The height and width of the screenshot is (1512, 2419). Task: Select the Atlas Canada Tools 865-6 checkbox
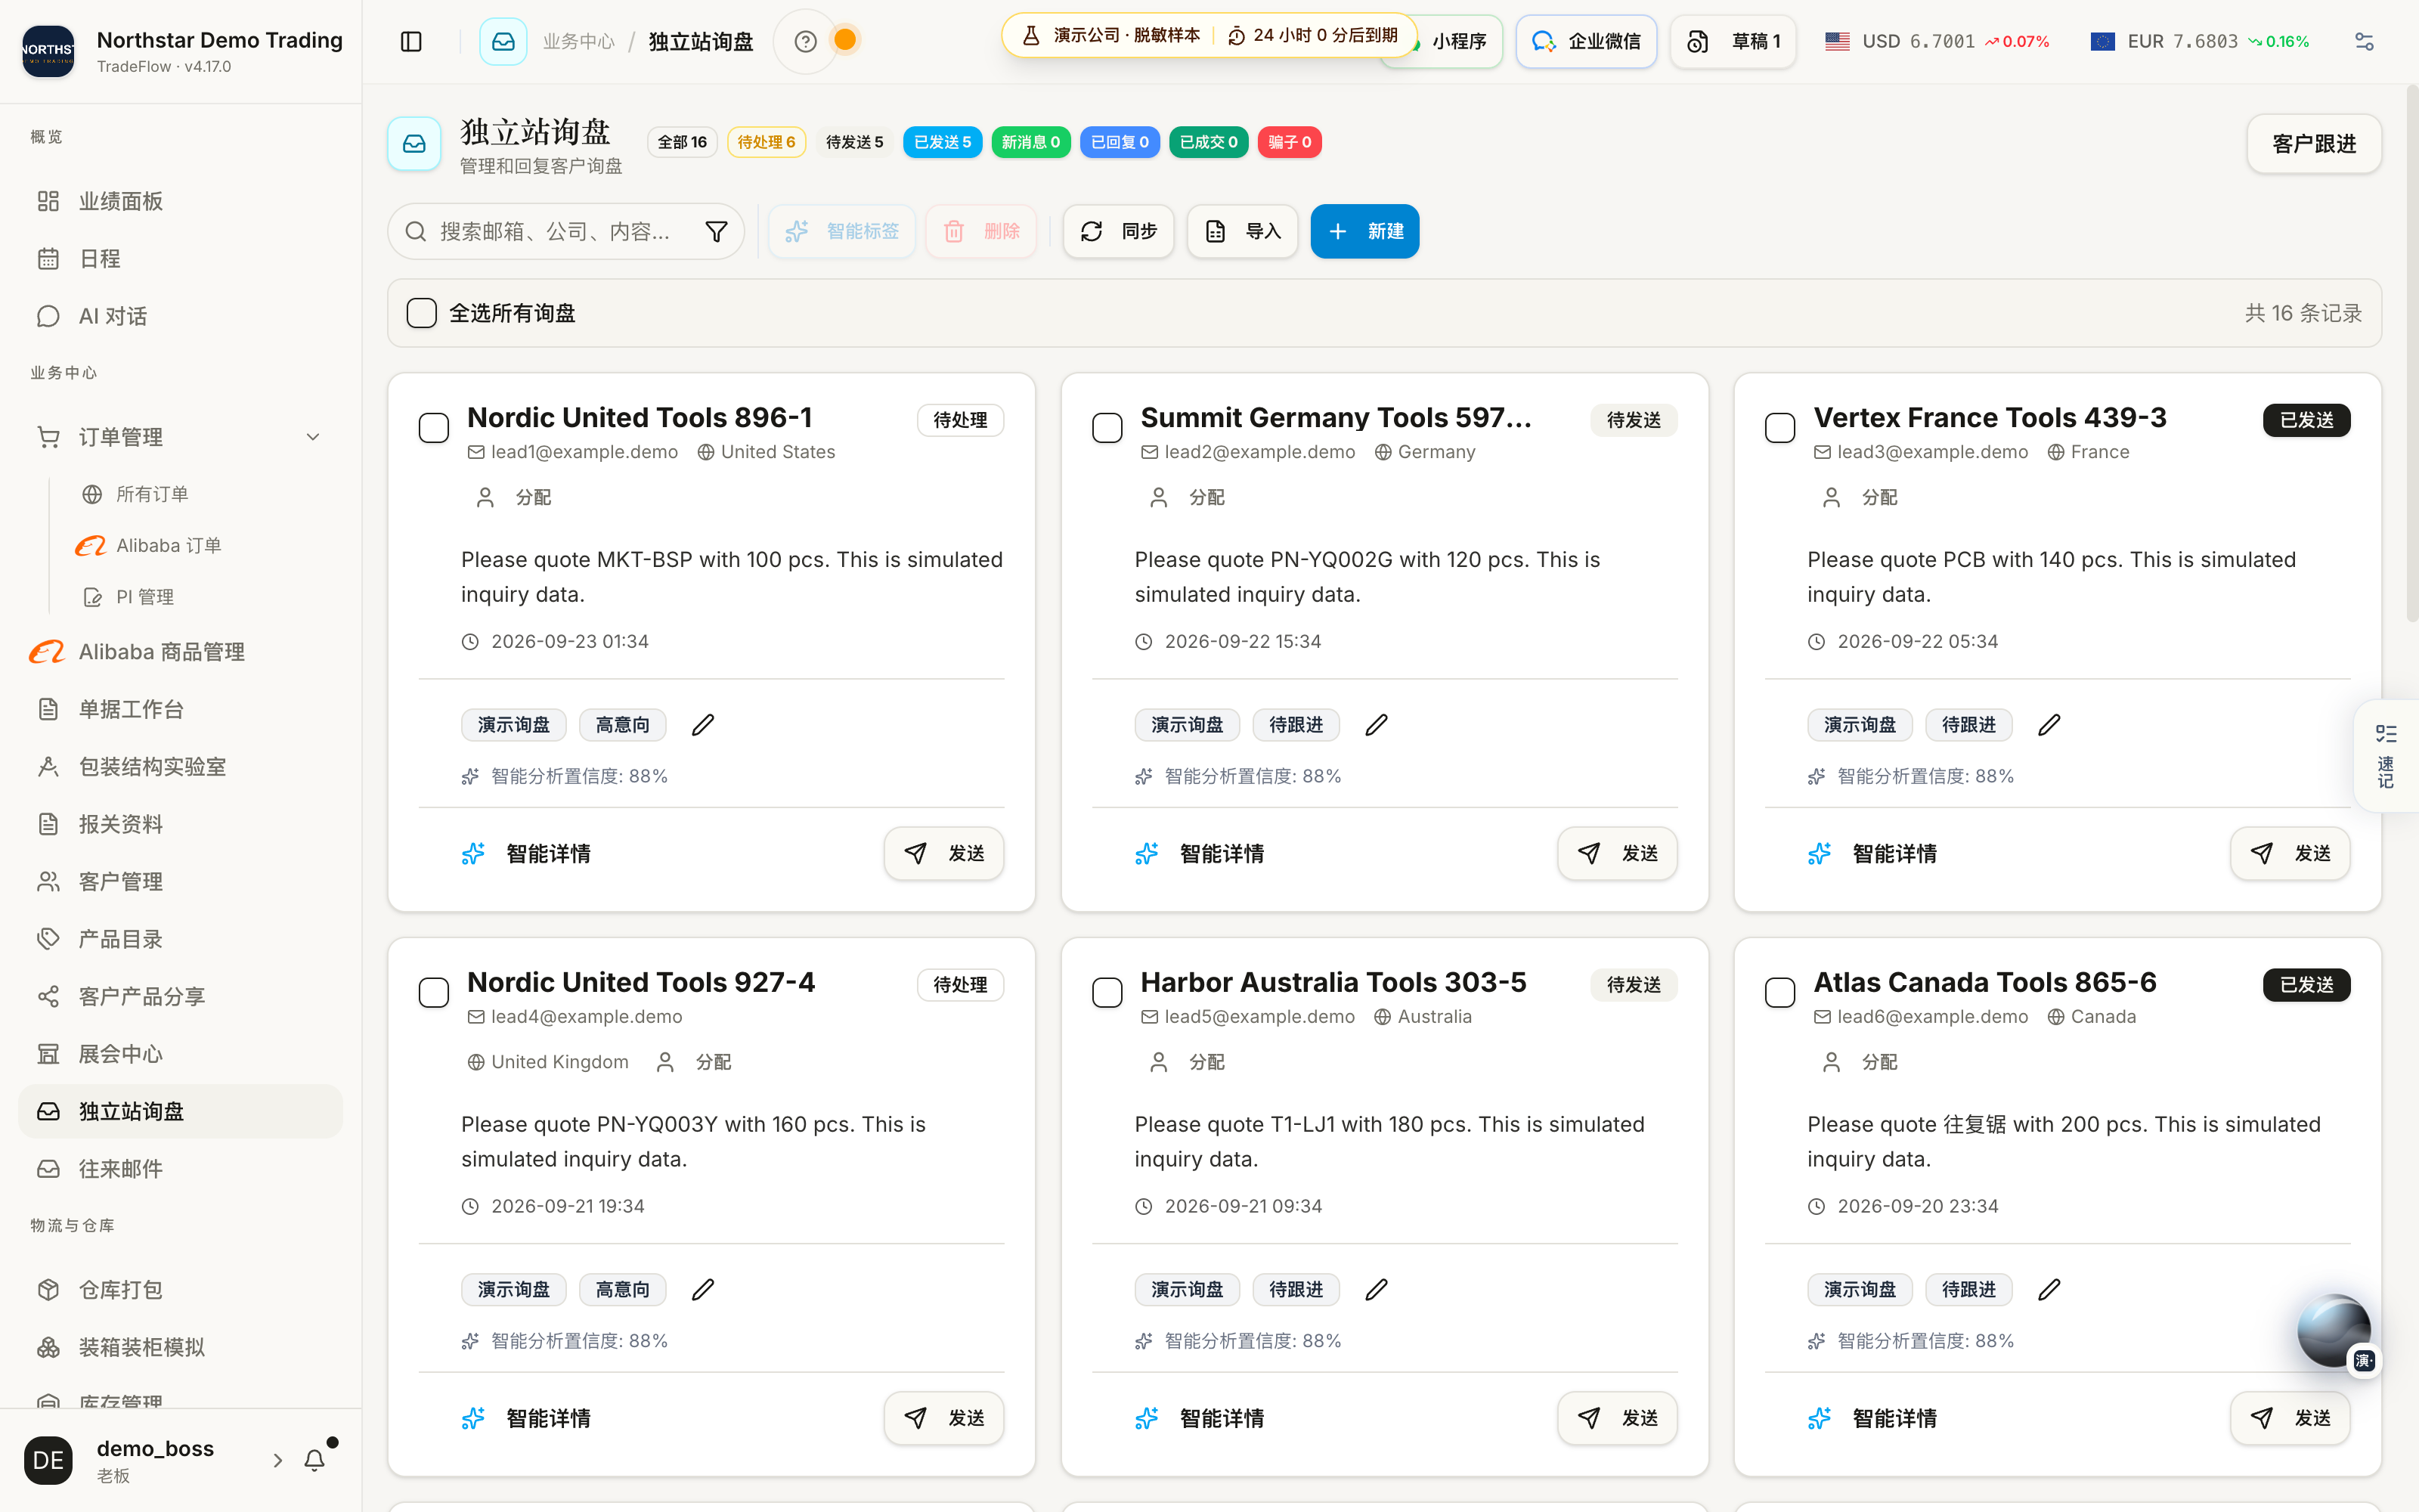point(1780,993)
